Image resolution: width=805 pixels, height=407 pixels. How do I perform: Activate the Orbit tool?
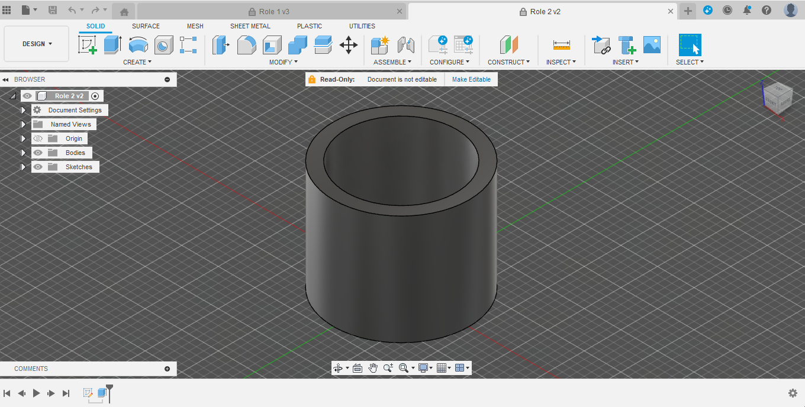tap(337, 367)
